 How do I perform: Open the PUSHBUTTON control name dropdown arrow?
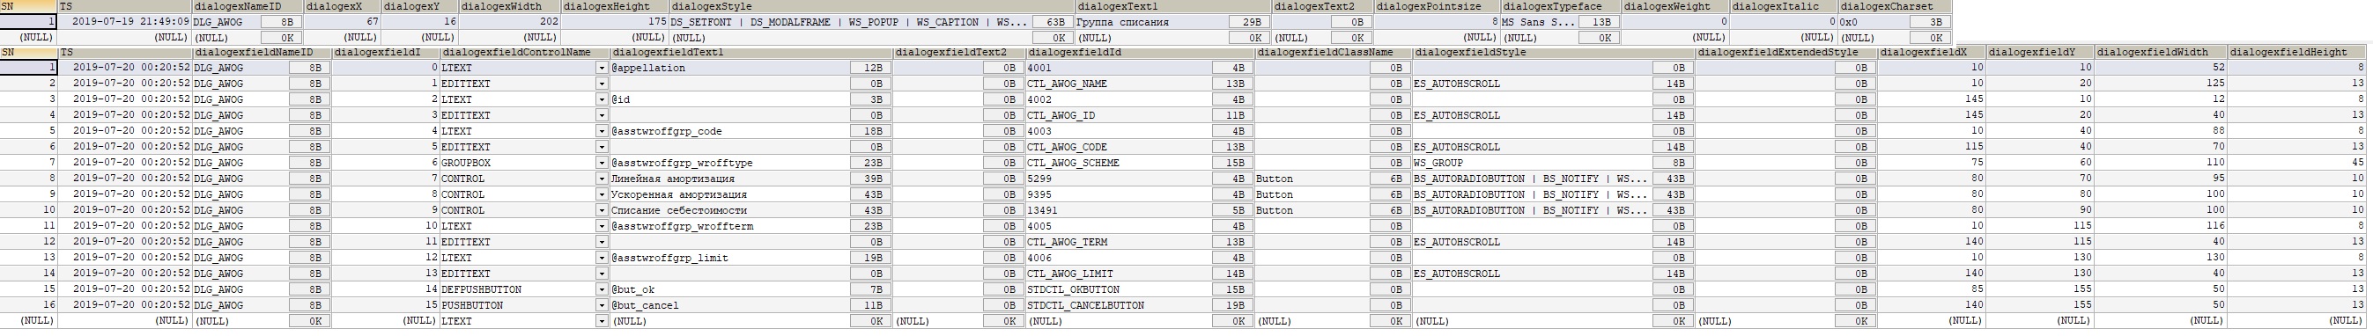tap(602, 305)
